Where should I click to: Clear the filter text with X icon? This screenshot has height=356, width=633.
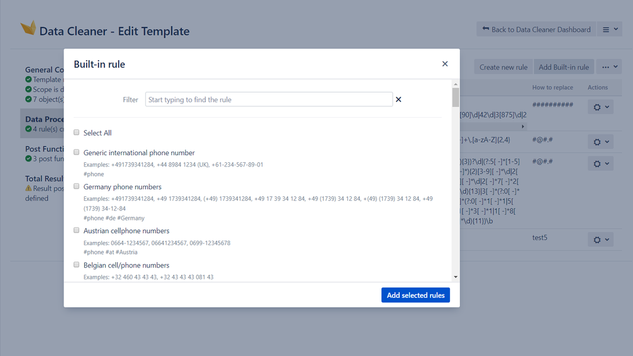click(399, 99)
